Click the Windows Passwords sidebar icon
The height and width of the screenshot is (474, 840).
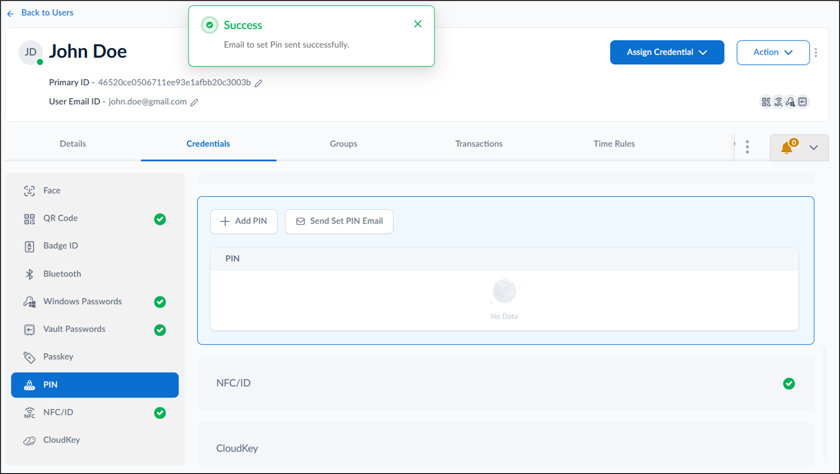click(29, 302)
